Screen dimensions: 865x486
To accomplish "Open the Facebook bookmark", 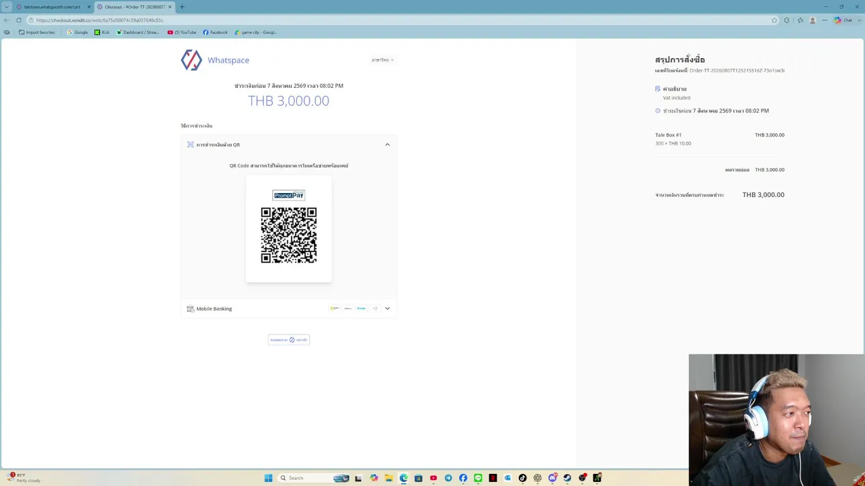I will point(216,32).
